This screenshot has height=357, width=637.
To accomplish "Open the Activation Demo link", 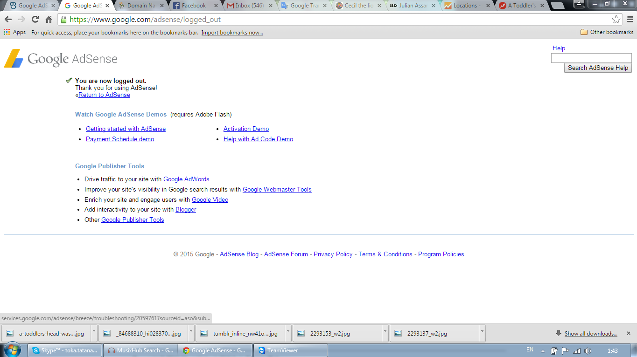I will [x=246, y=129].
